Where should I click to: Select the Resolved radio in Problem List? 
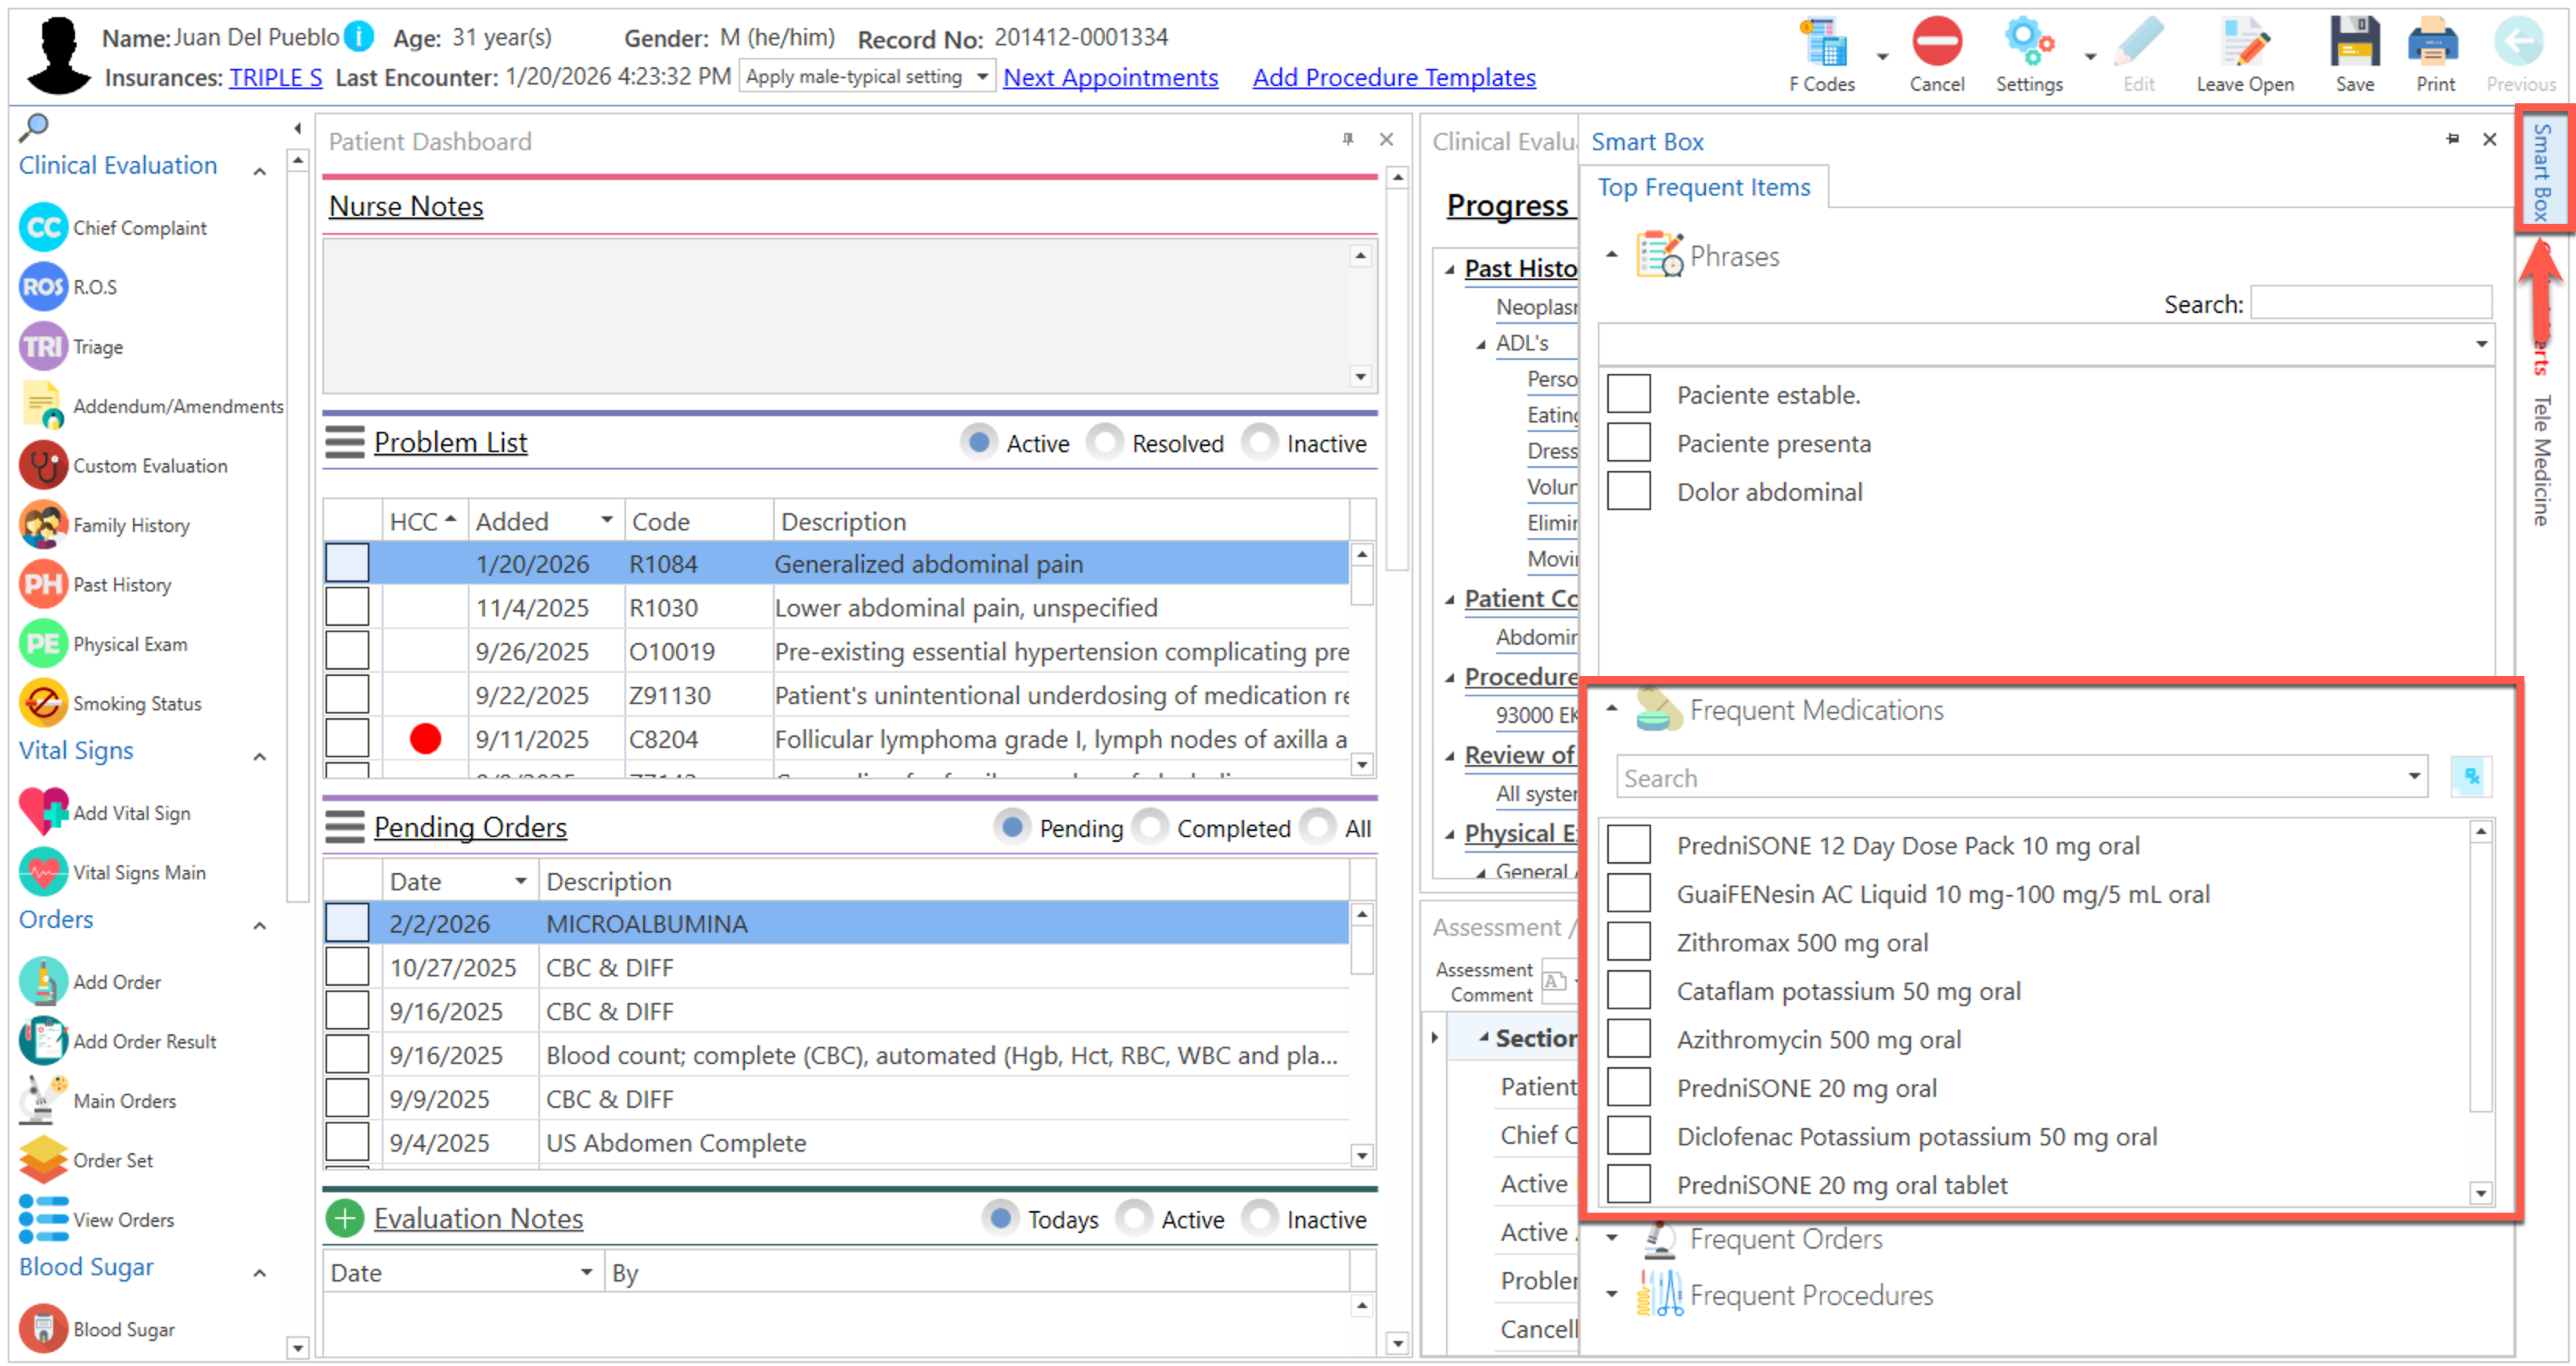tap(1105, 442)
